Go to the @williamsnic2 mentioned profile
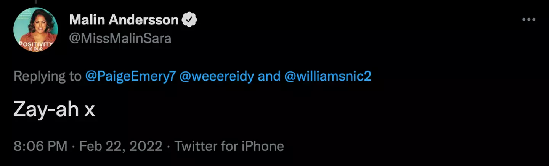 [x=327, y=76]
